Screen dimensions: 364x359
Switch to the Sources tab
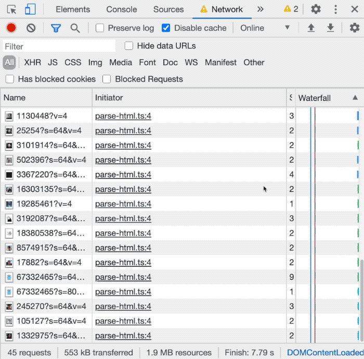point(168,9)
